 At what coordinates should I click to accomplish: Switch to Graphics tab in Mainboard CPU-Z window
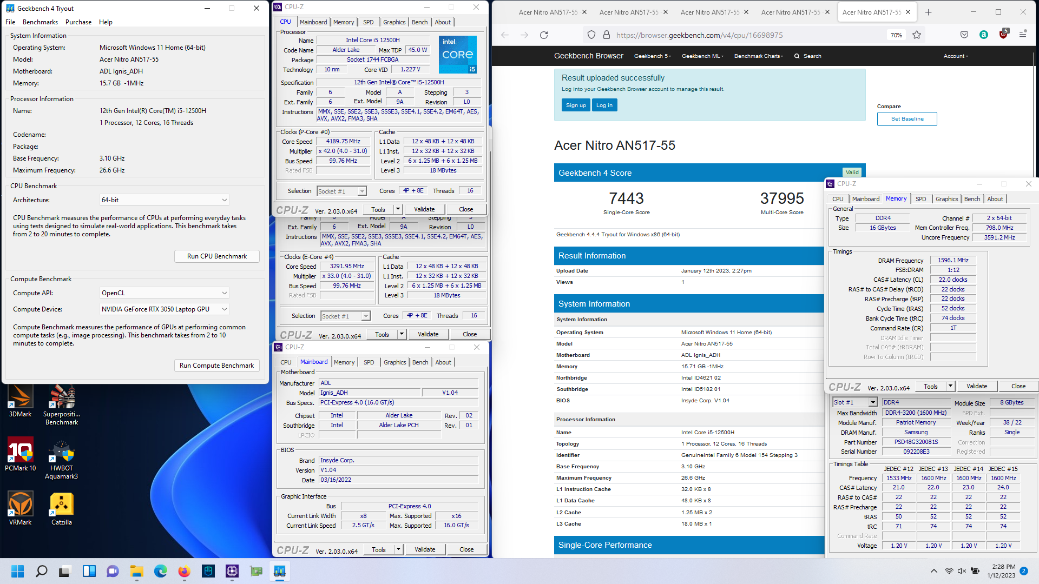(394, 362)
